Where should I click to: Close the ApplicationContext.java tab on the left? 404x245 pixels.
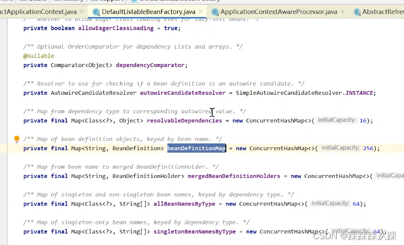pos(82,12)
